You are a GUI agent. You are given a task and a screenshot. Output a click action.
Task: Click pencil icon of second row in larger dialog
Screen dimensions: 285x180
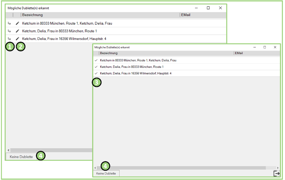17,31
